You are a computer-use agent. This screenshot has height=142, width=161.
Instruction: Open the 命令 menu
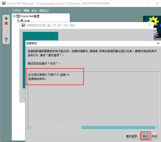pos(34,10)
